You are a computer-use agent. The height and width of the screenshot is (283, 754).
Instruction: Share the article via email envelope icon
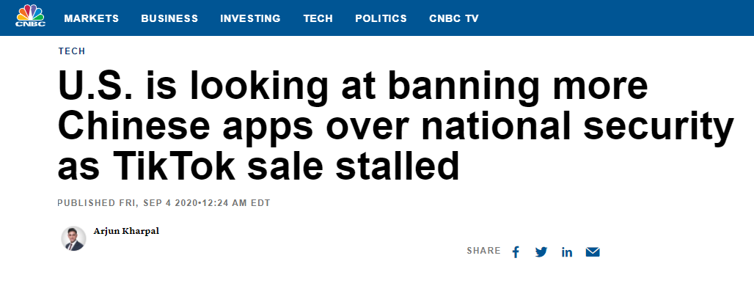(x=593, y=251)
